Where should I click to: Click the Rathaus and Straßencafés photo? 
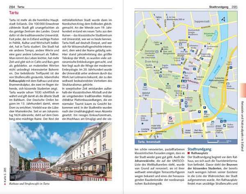tap(61, 151)
